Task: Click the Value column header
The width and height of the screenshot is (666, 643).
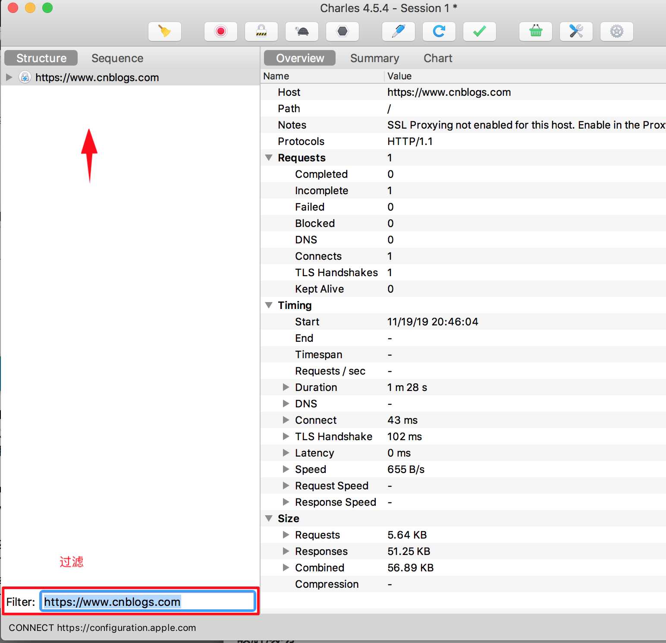Action: pyautogui.click(x=525, y=76)
